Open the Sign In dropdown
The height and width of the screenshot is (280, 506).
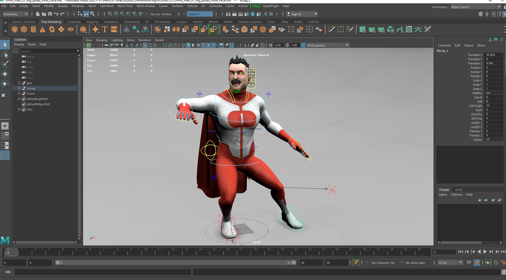point(302,14)
